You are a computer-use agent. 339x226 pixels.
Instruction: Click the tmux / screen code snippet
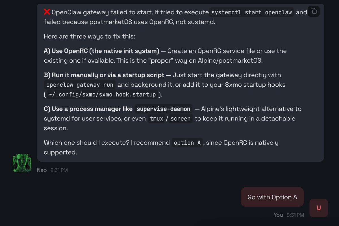point(170,119)
